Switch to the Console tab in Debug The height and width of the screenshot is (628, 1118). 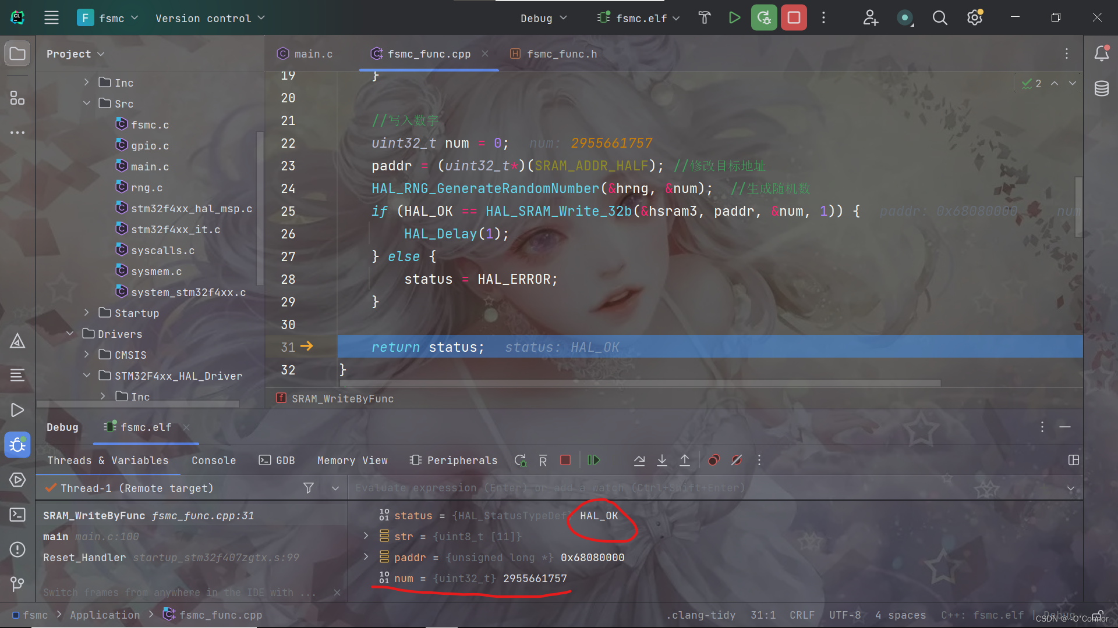[214, 460]
